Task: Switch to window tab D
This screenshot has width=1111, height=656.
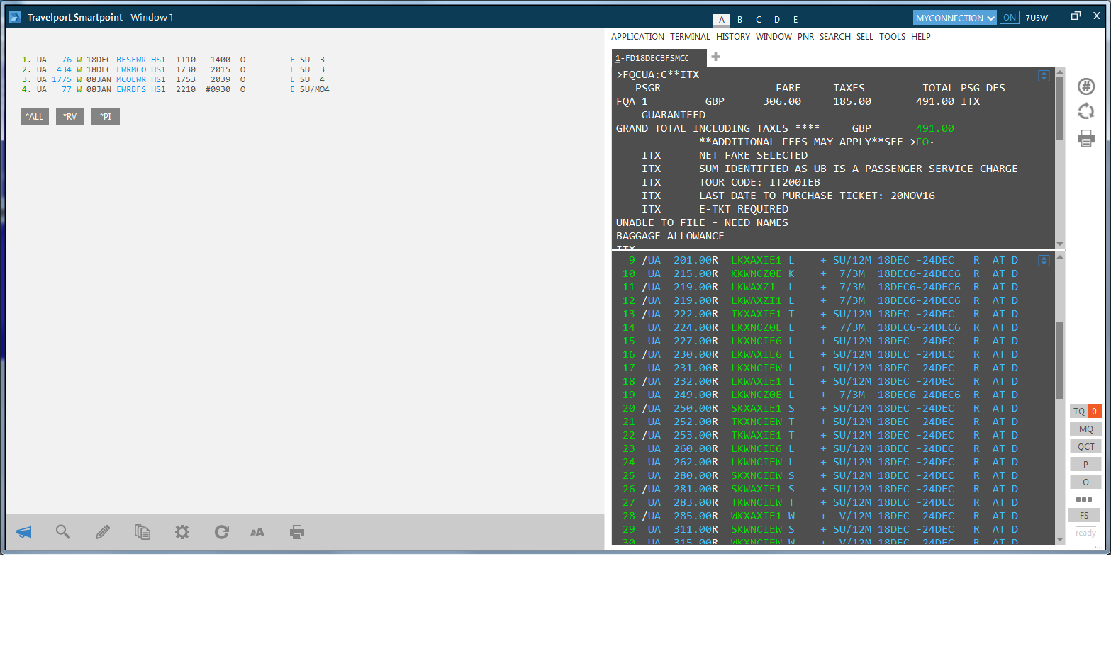Action: tap(777, 20)
